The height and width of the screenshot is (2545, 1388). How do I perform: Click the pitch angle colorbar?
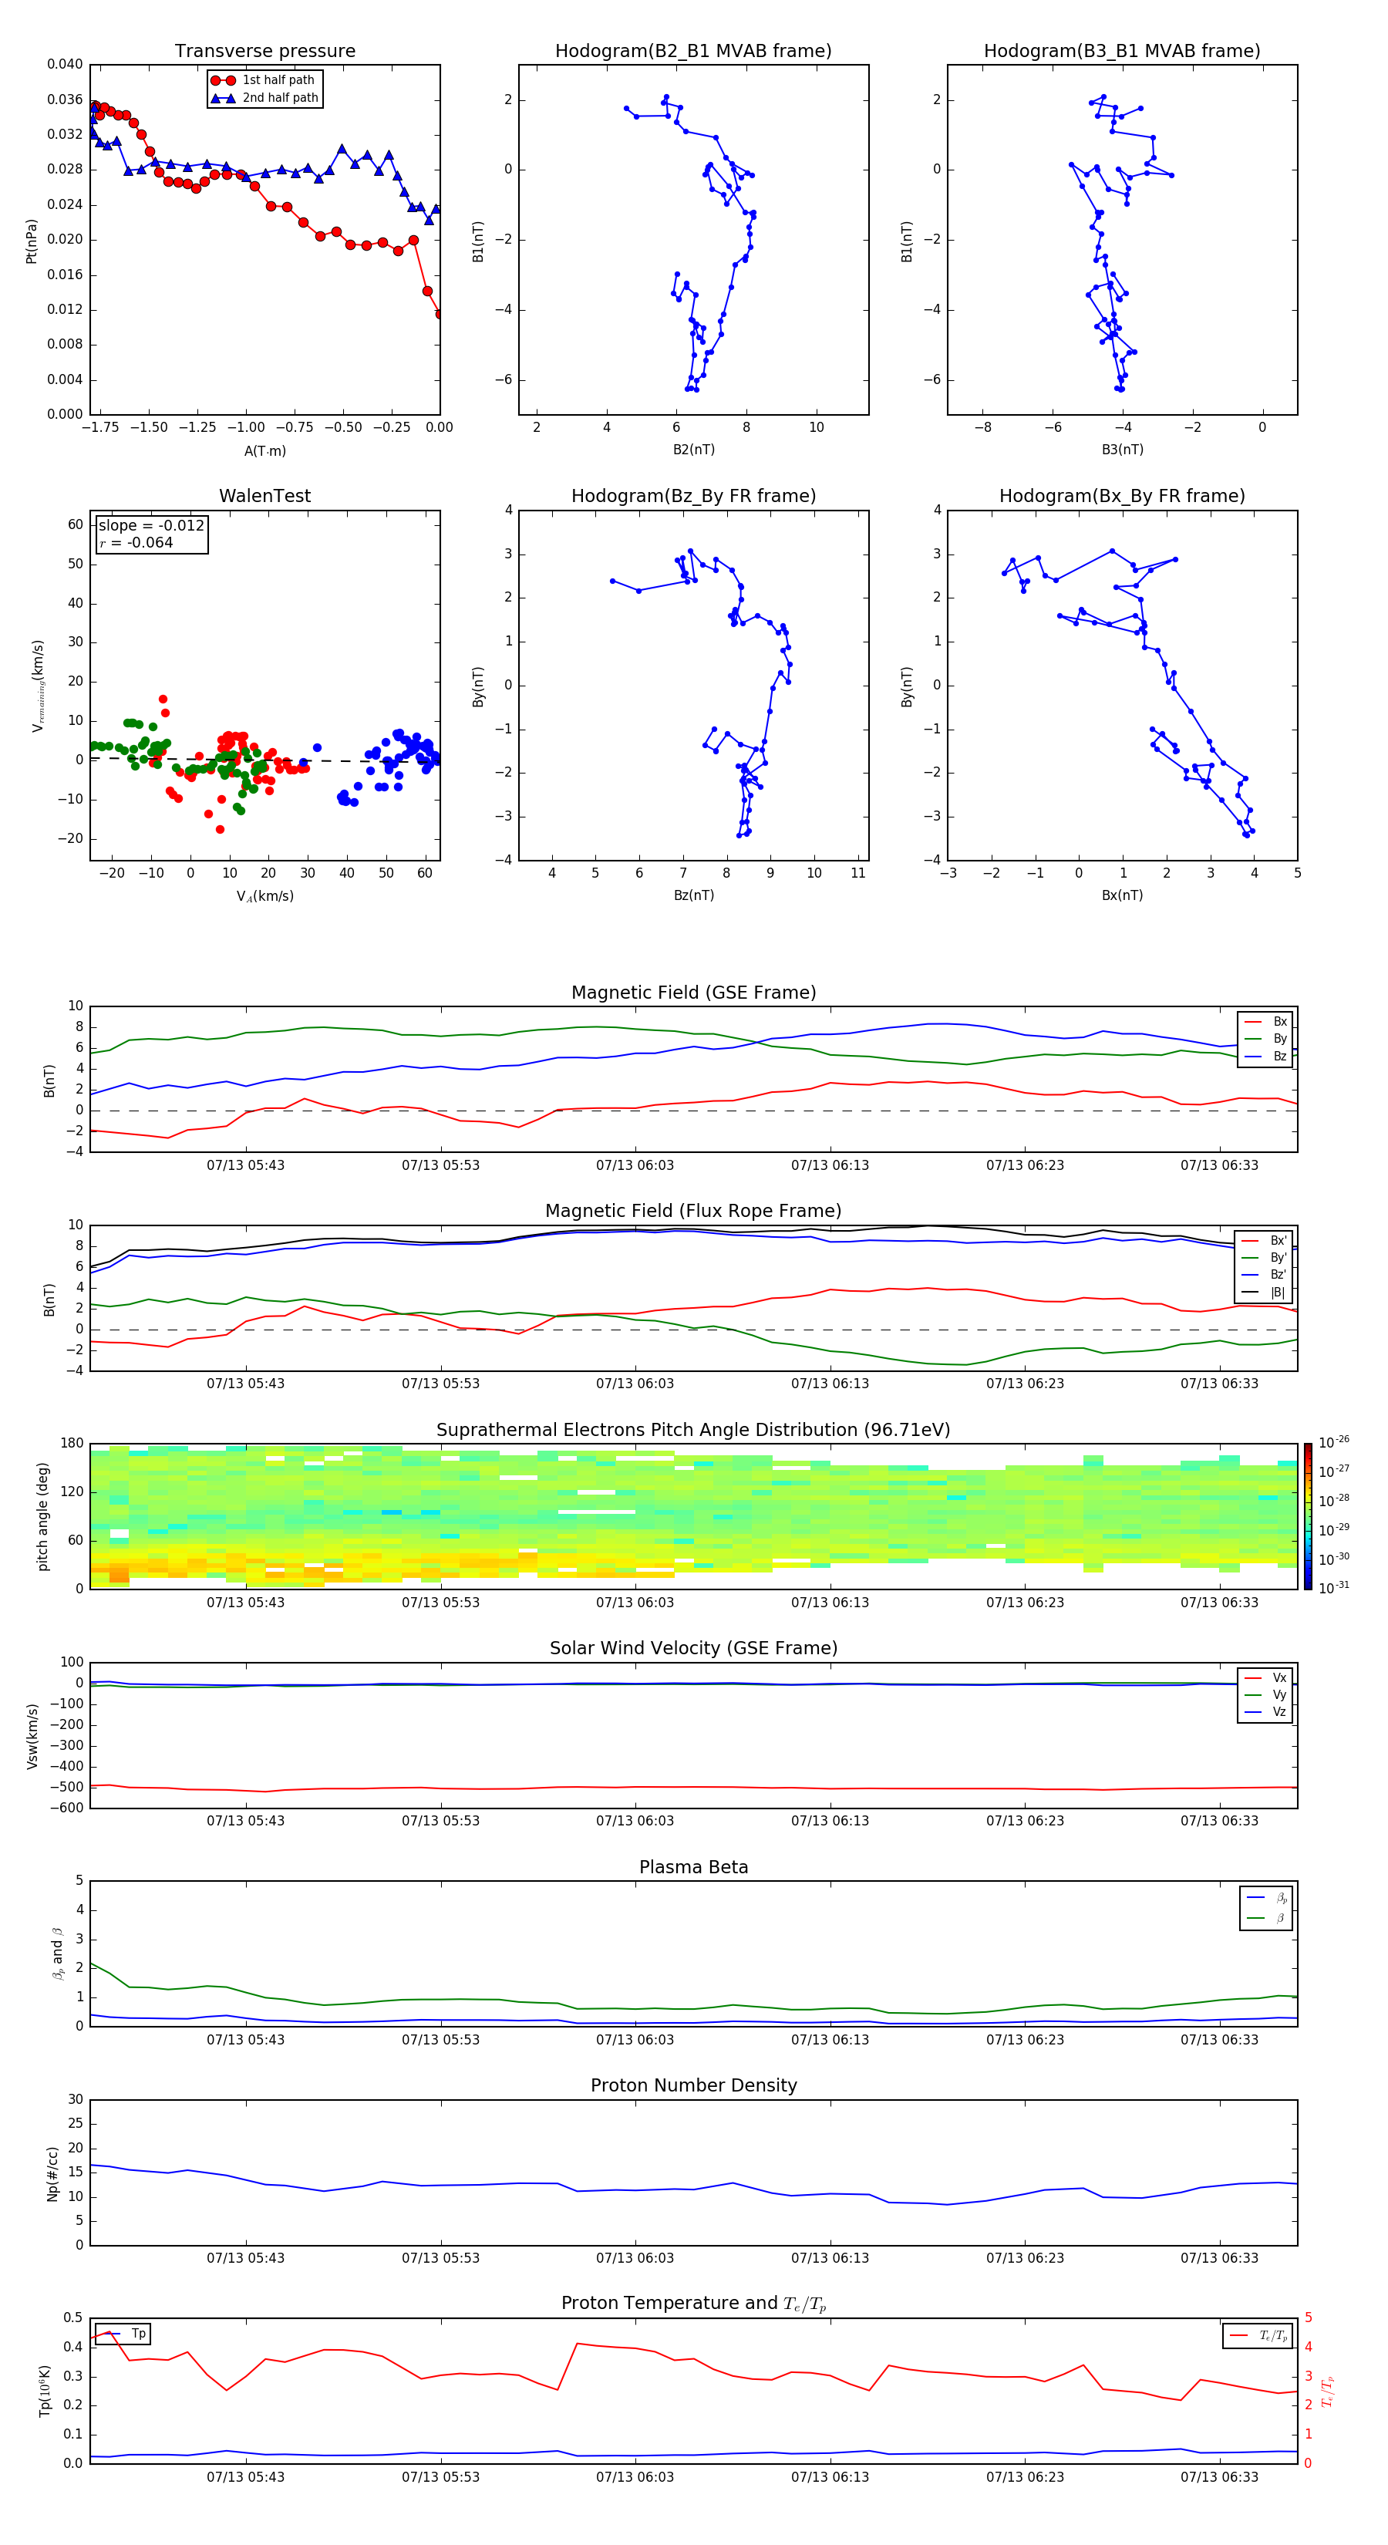click(x=1308, y=1515)
